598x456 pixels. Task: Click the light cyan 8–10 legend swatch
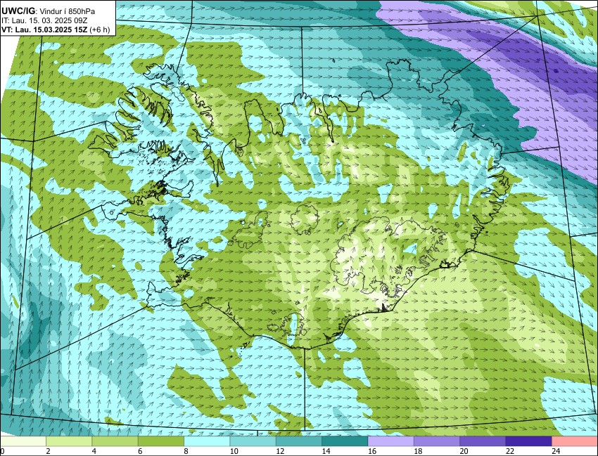[x=207, y=441]
